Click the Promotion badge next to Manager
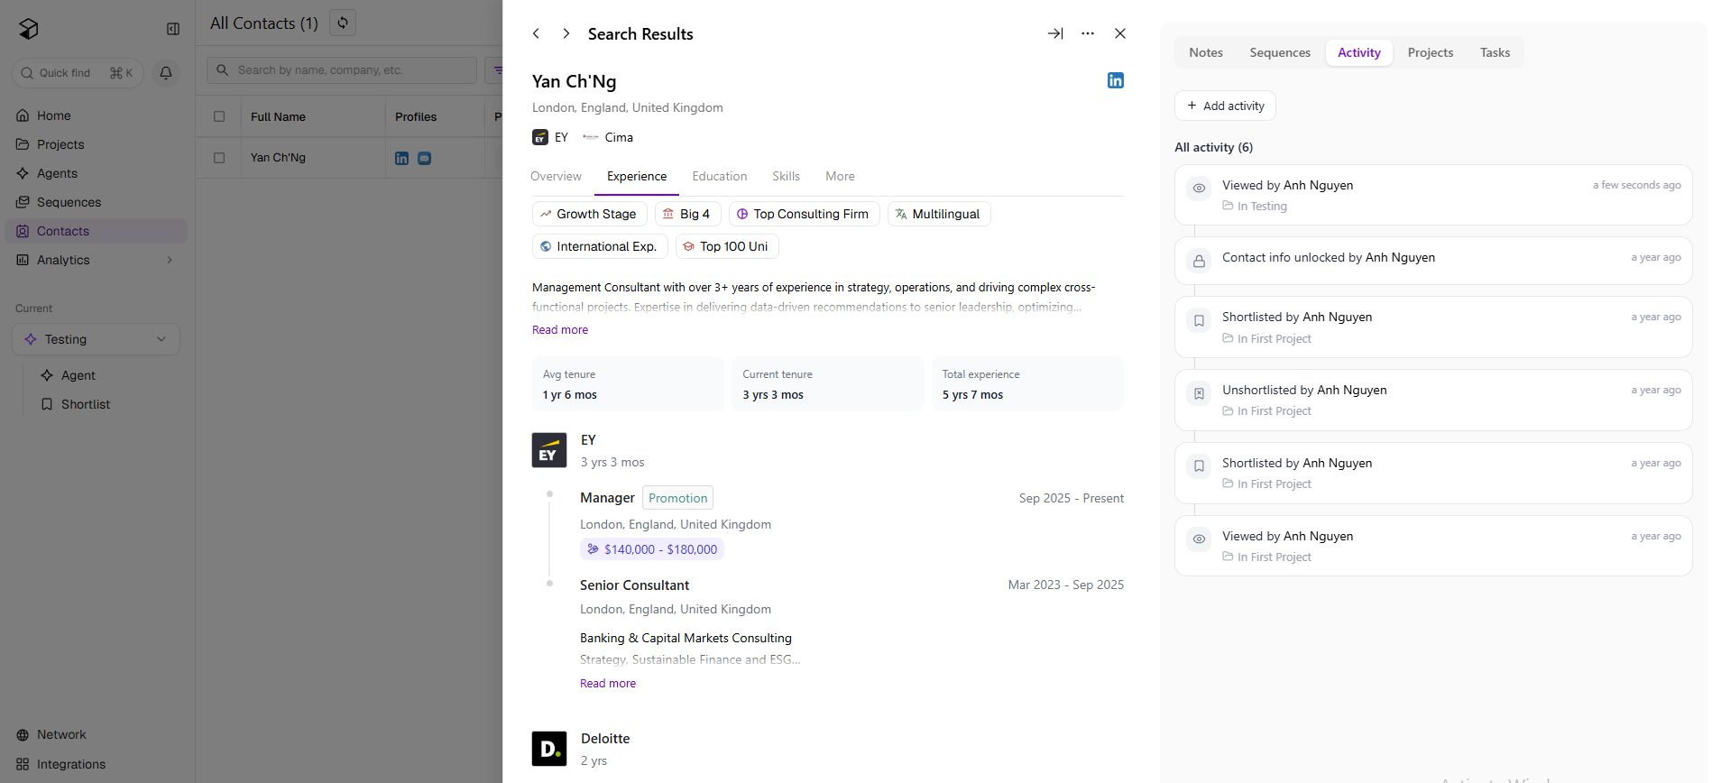 [x=677, y=498]
